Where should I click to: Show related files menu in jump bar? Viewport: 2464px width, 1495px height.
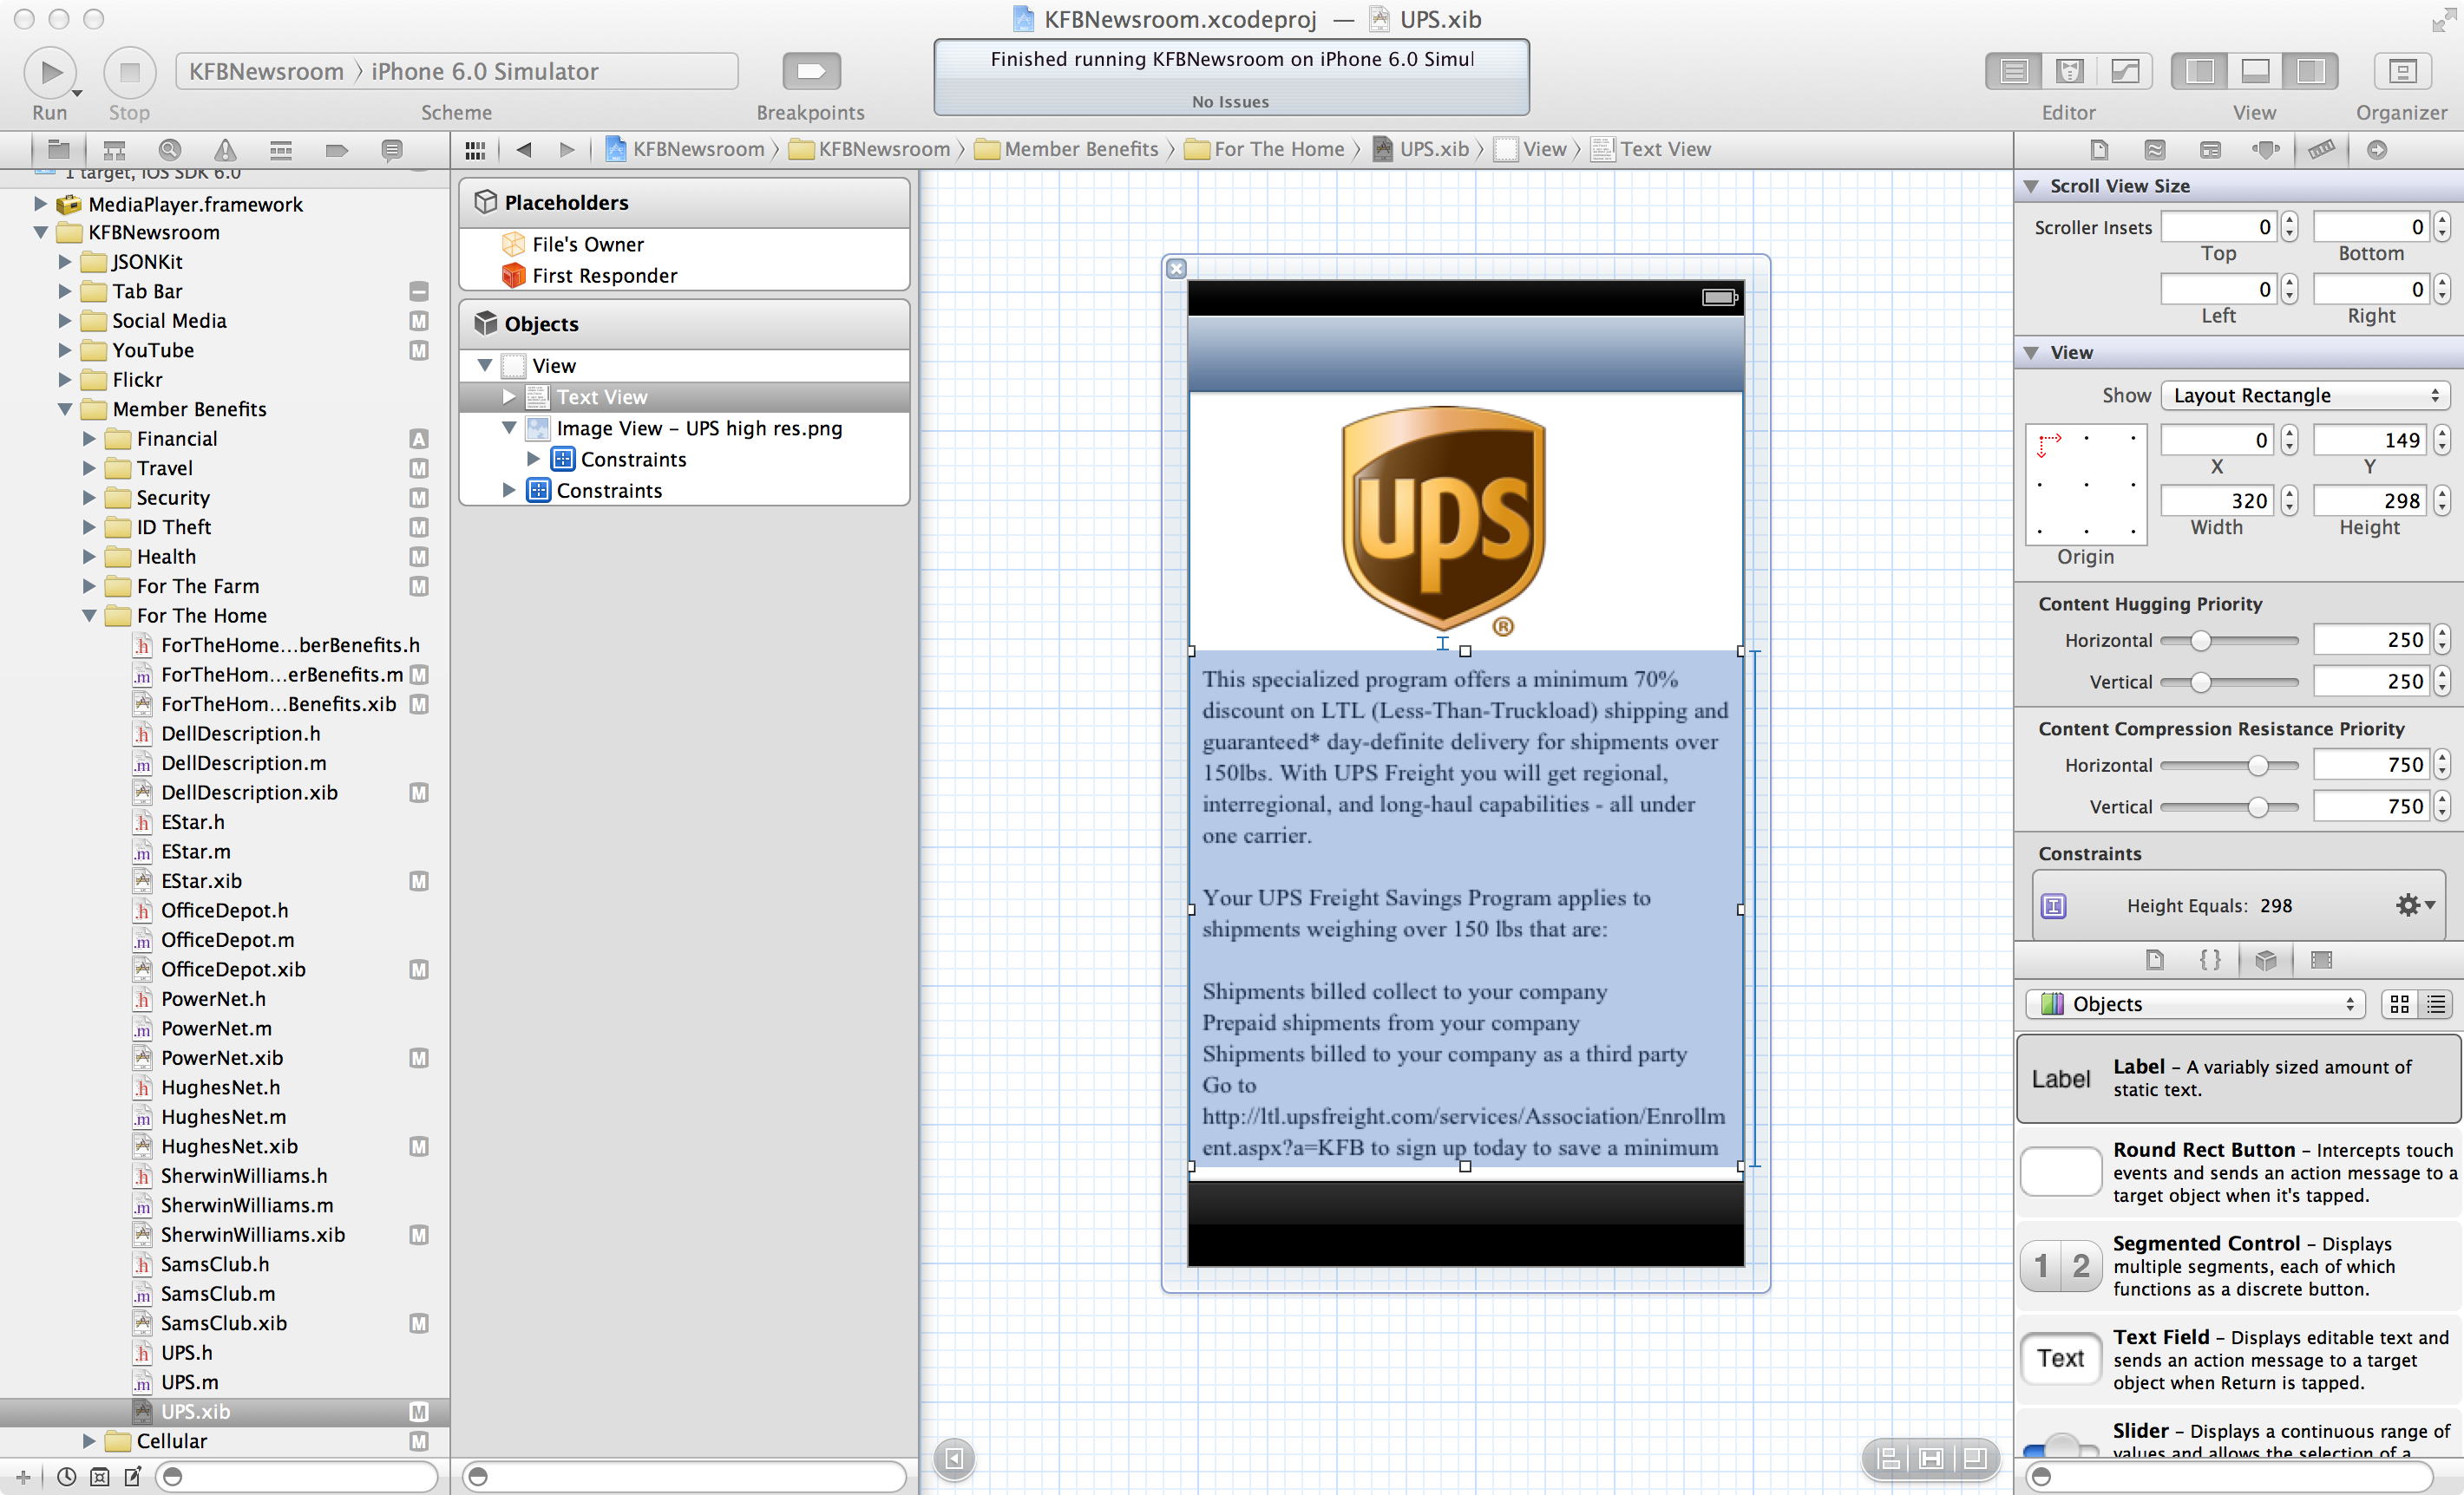click(475, 150)
